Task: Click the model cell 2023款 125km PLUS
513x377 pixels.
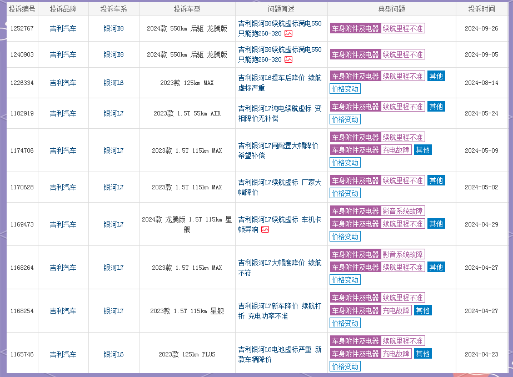Action: coord(187,354)
